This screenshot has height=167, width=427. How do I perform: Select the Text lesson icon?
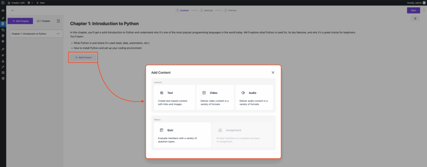click(162, 93)
